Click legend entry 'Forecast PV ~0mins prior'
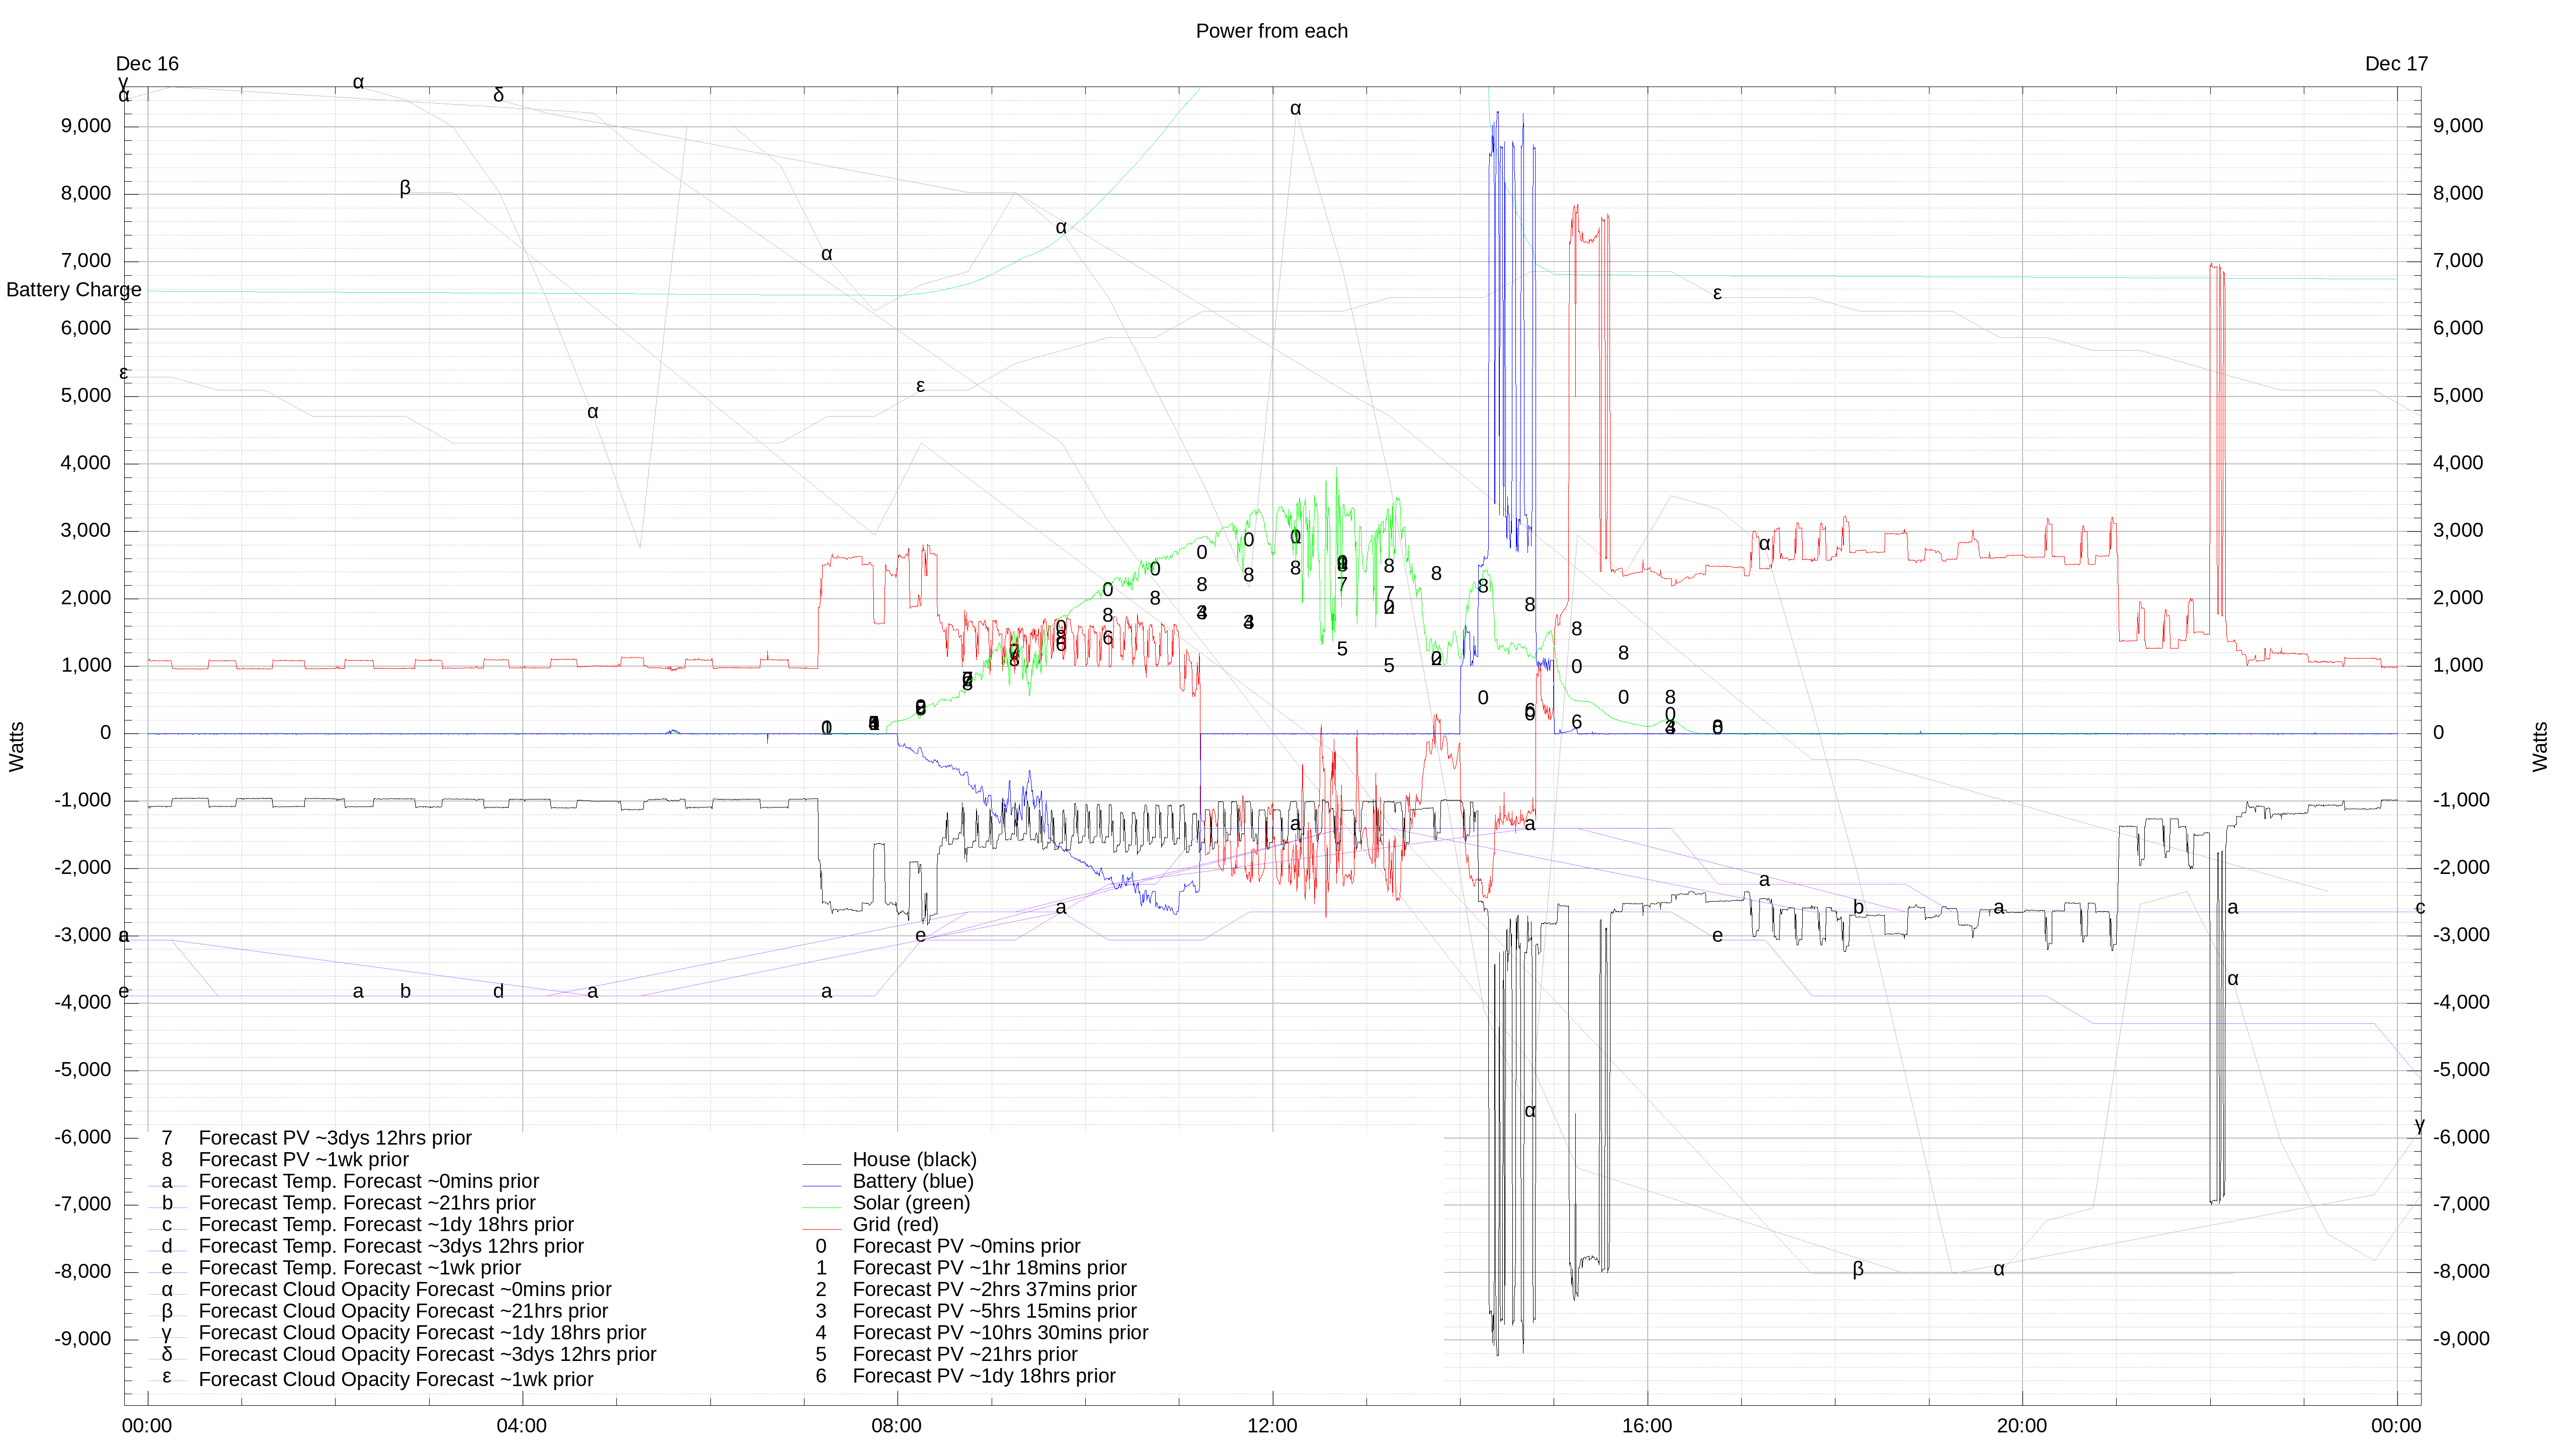 [966, 1246]
